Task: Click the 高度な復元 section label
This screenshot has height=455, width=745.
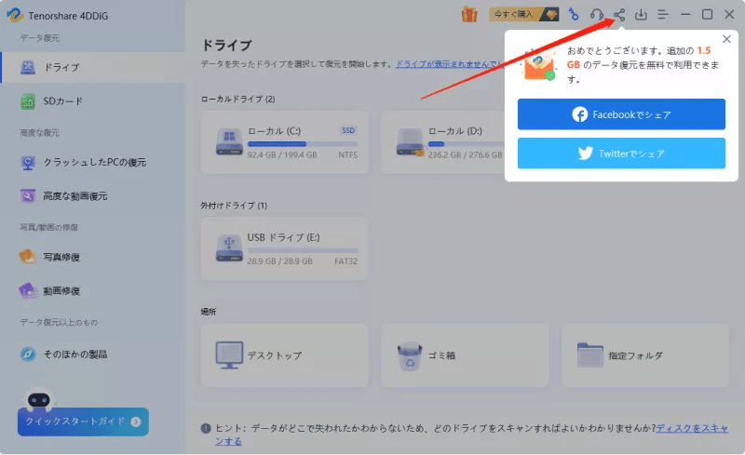Action: click(39, 133)
